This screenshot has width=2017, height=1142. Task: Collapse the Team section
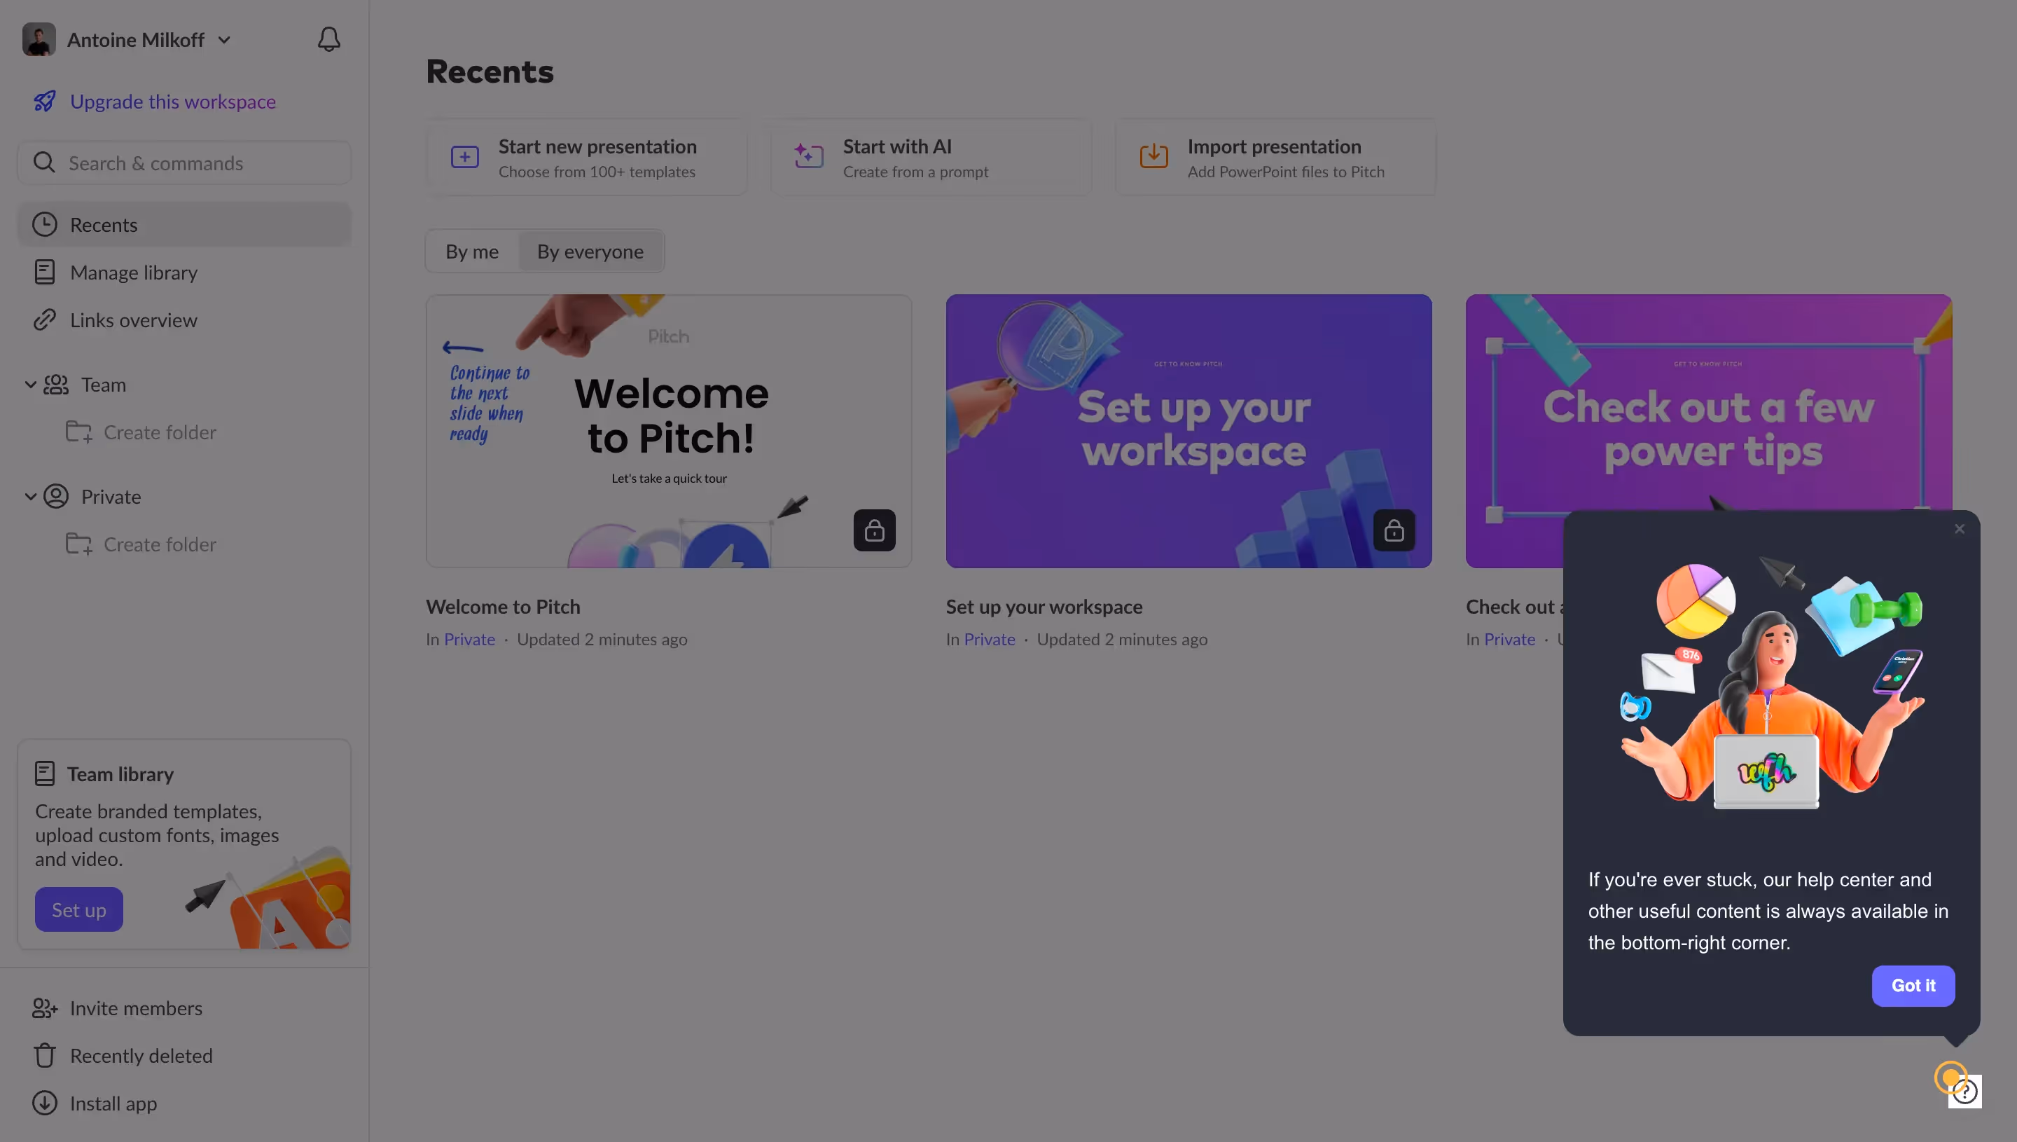31,385
